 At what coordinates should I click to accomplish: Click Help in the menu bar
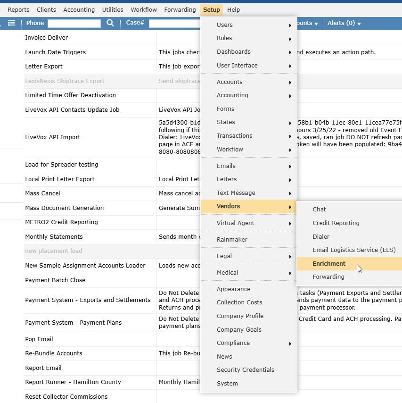coord(233,9)
